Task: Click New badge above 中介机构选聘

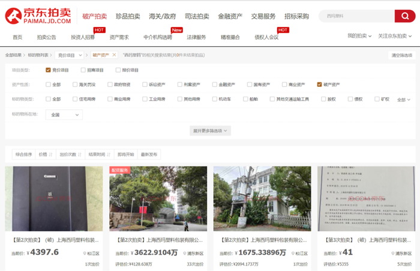Action: pos(177,30)
